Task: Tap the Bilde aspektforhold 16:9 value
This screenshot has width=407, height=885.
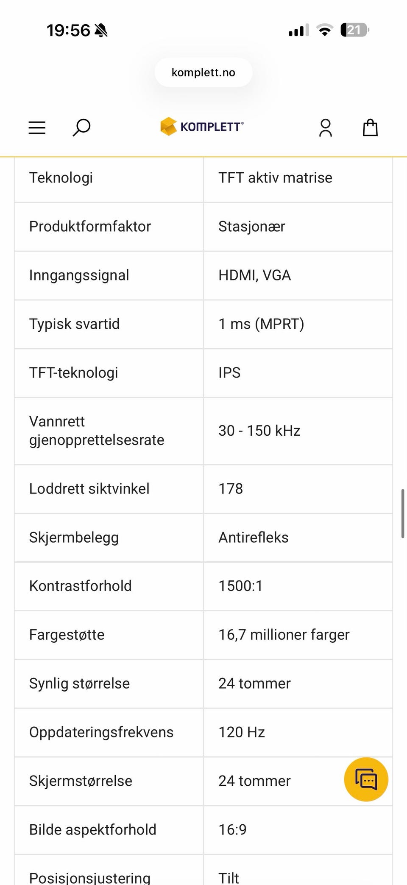Action: point(232,830)
